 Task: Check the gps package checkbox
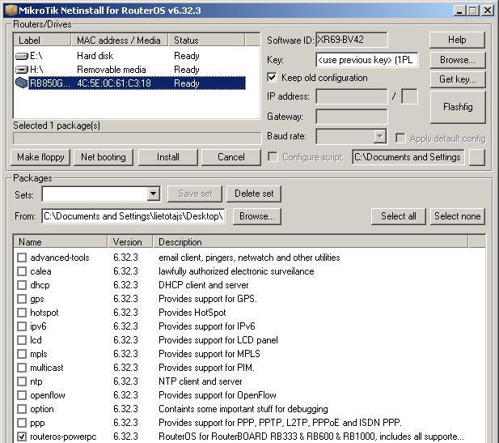(x=22, y=299)
